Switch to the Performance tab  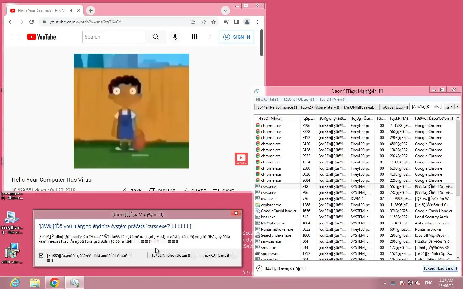(x=277, y=107)
